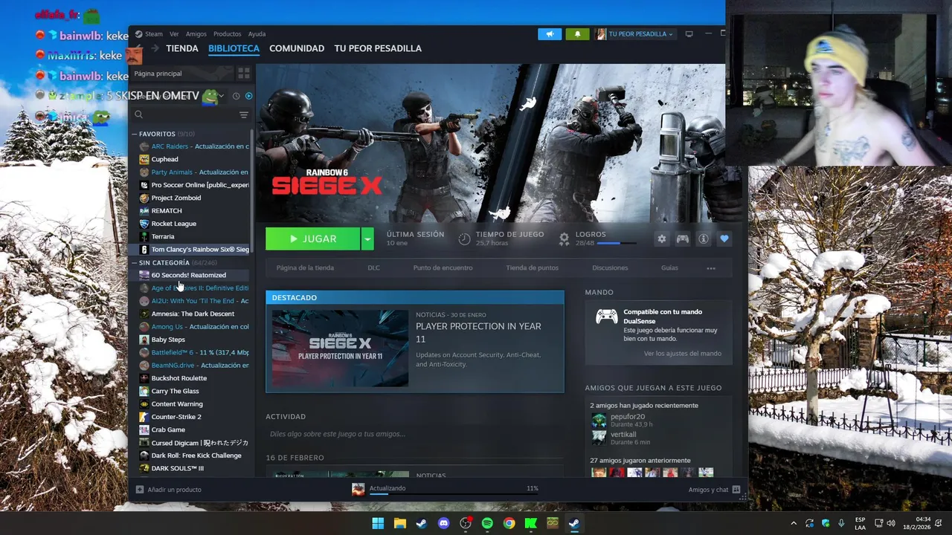Open Tienda de puntos link
The image size is (952, 535).
coord(532,268)
